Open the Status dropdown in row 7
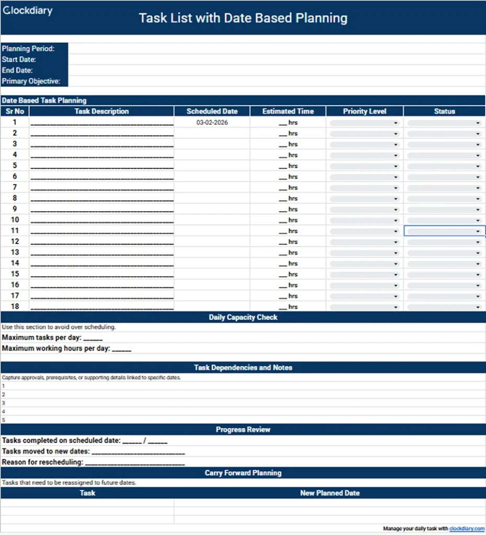 [x=444, y=188]
